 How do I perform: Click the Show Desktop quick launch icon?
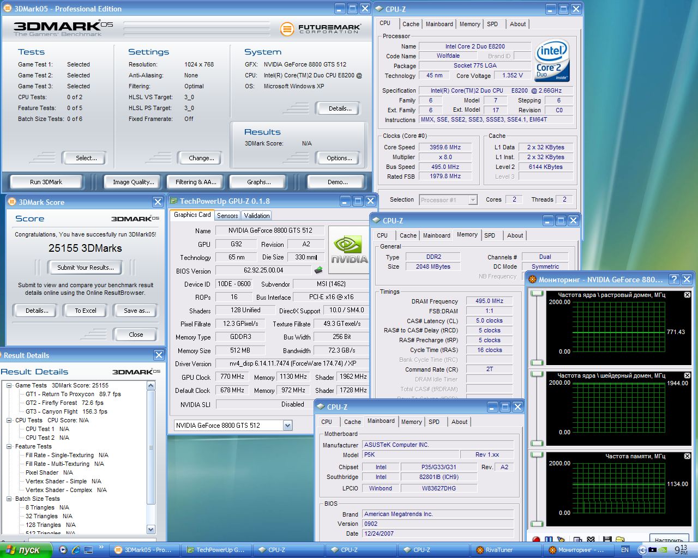pyautogui.click(x=89, y=550)
